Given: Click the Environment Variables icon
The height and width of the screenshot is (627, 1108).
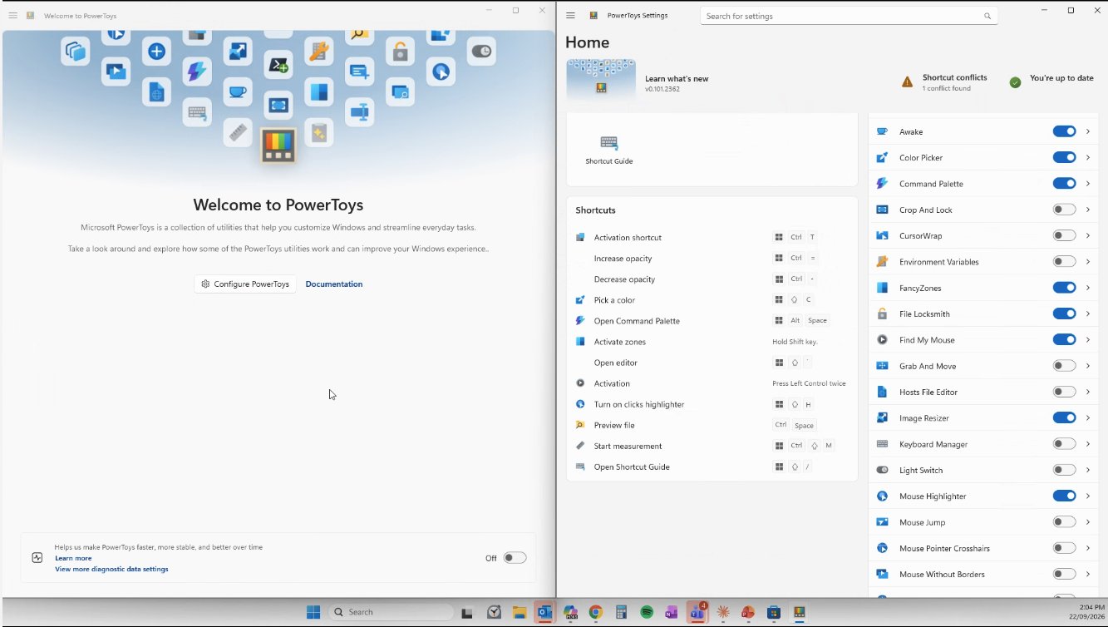Looking at the screenshot, I should [882, 262].
